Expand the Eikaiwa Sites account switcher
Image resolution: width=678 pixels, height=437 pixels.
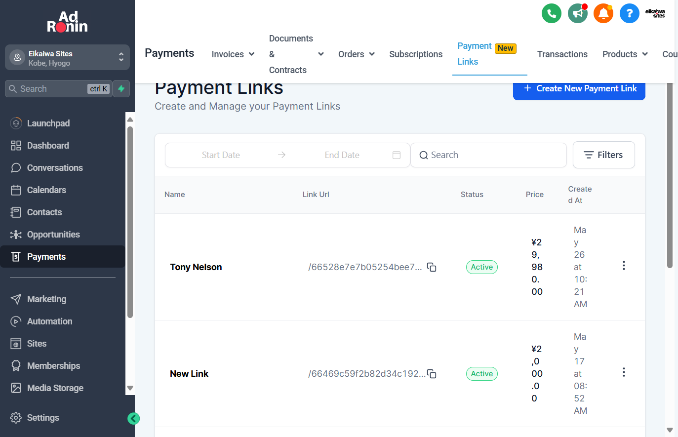(x=67, y=58)
